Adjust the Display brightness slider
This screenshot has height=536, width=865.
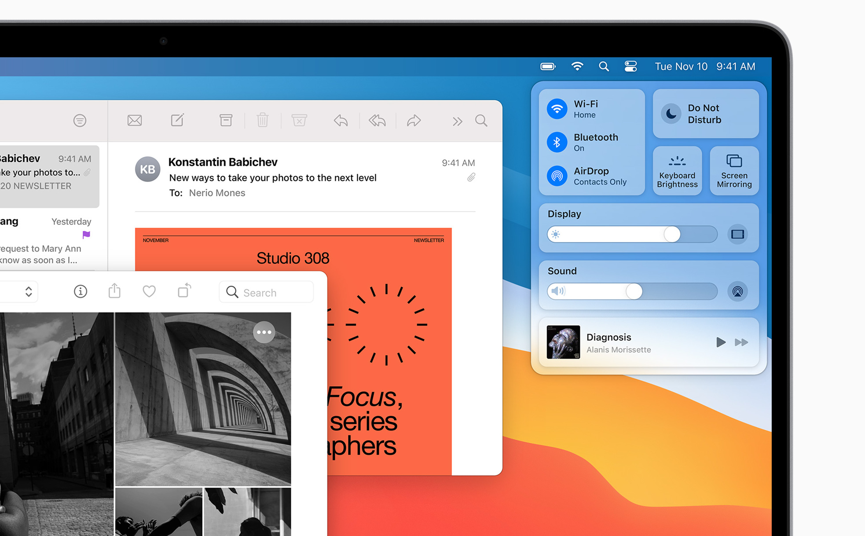pyautogui.click(x=632, y=234)
